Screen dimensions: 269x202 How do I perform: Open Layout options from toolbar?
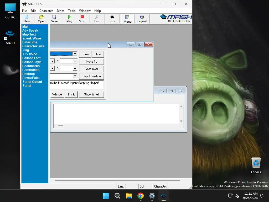142,19
